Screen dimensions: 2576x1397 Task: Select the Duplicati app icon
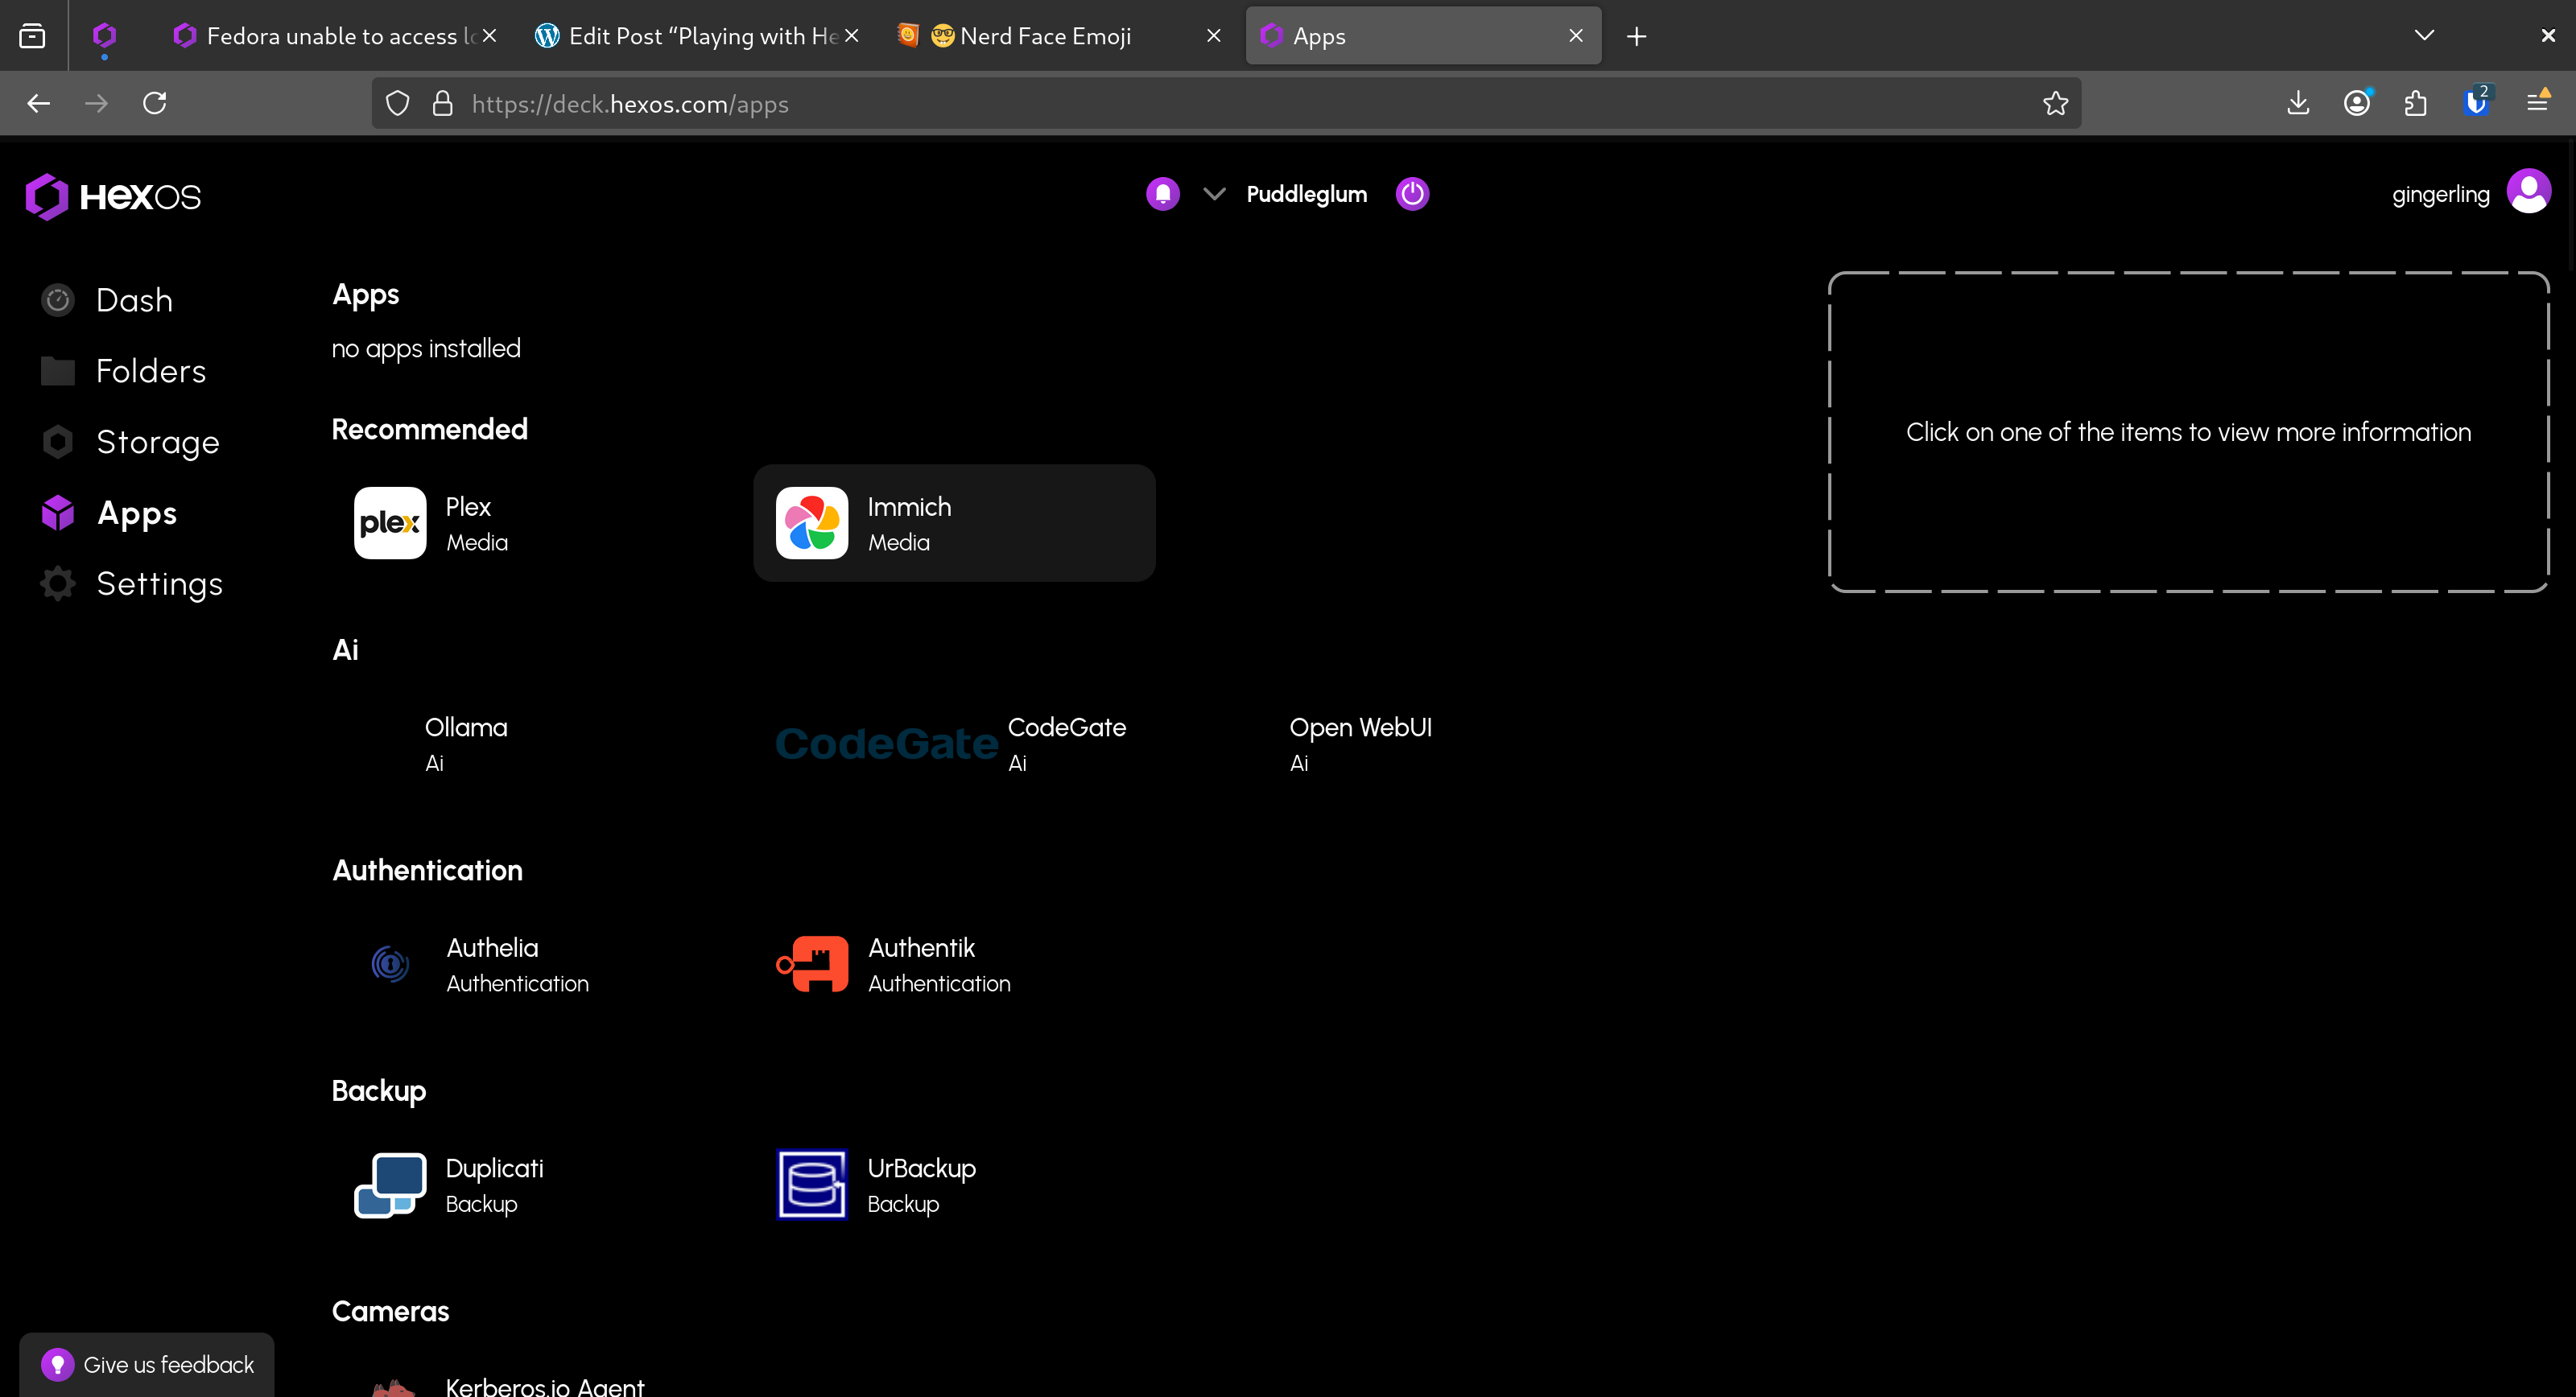tap(390, 1185)
